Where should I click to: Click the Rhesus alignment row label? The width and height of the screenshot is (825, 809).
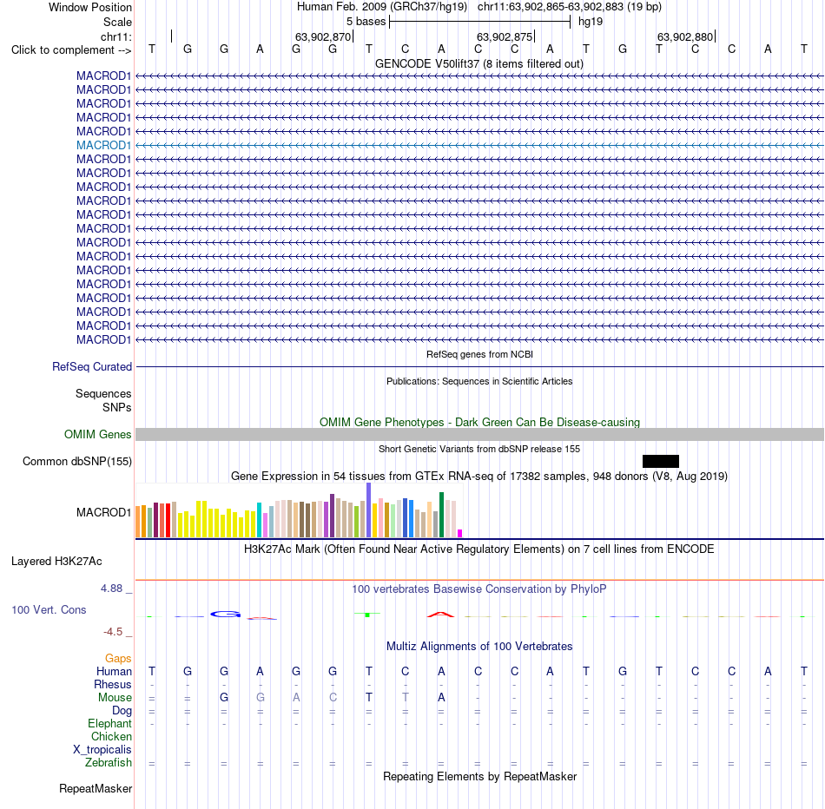click(x=113, y=684)
